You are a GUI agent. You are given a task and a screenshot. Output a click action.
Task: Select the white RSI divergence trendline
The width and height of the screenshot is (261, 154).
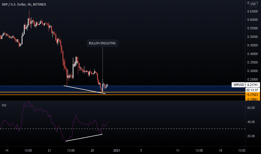tap(84, 138)
